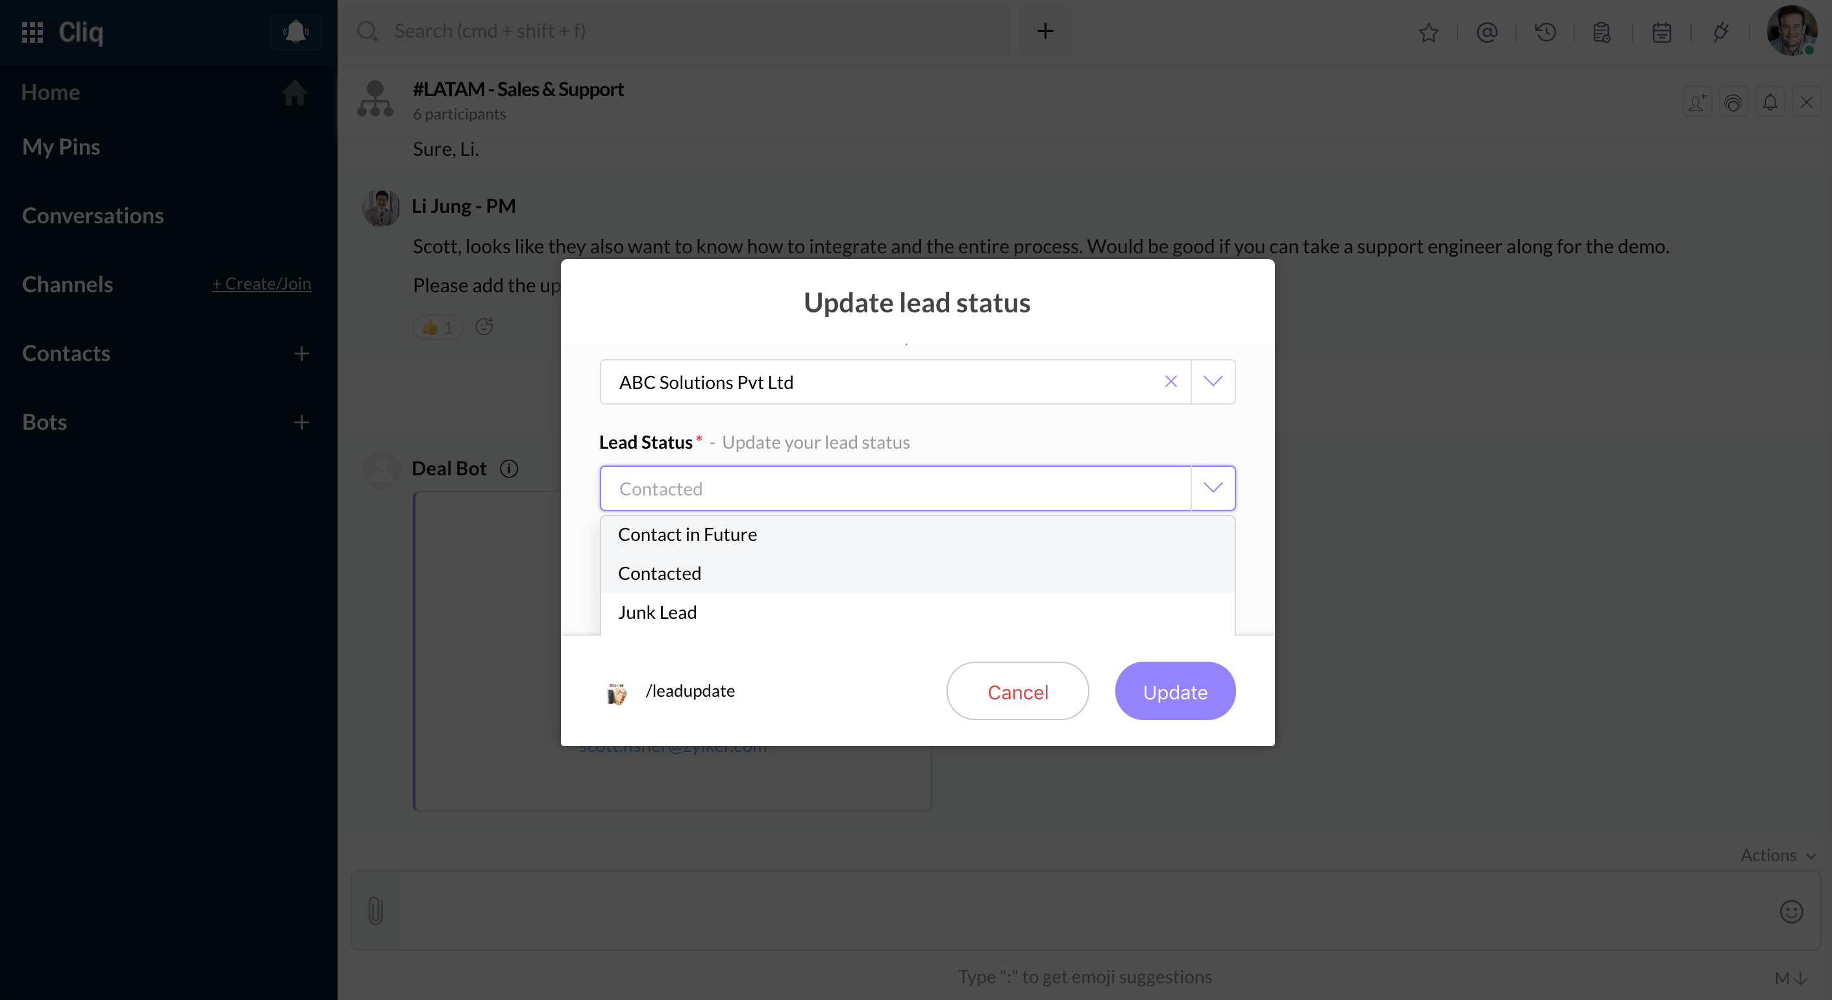The image size is (1832, 1000).
Task: Open Bots section
Action: (44, 423)
